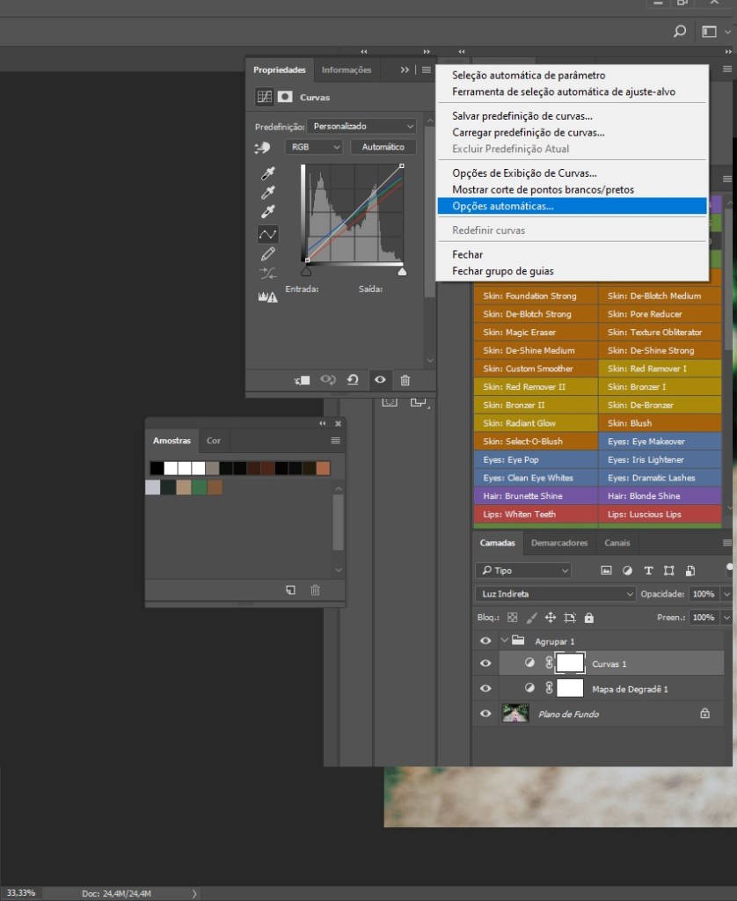Clip adjustment to layer icon in Properties
The height and width of the screenshot is (901, 737).
coord(302,380)
